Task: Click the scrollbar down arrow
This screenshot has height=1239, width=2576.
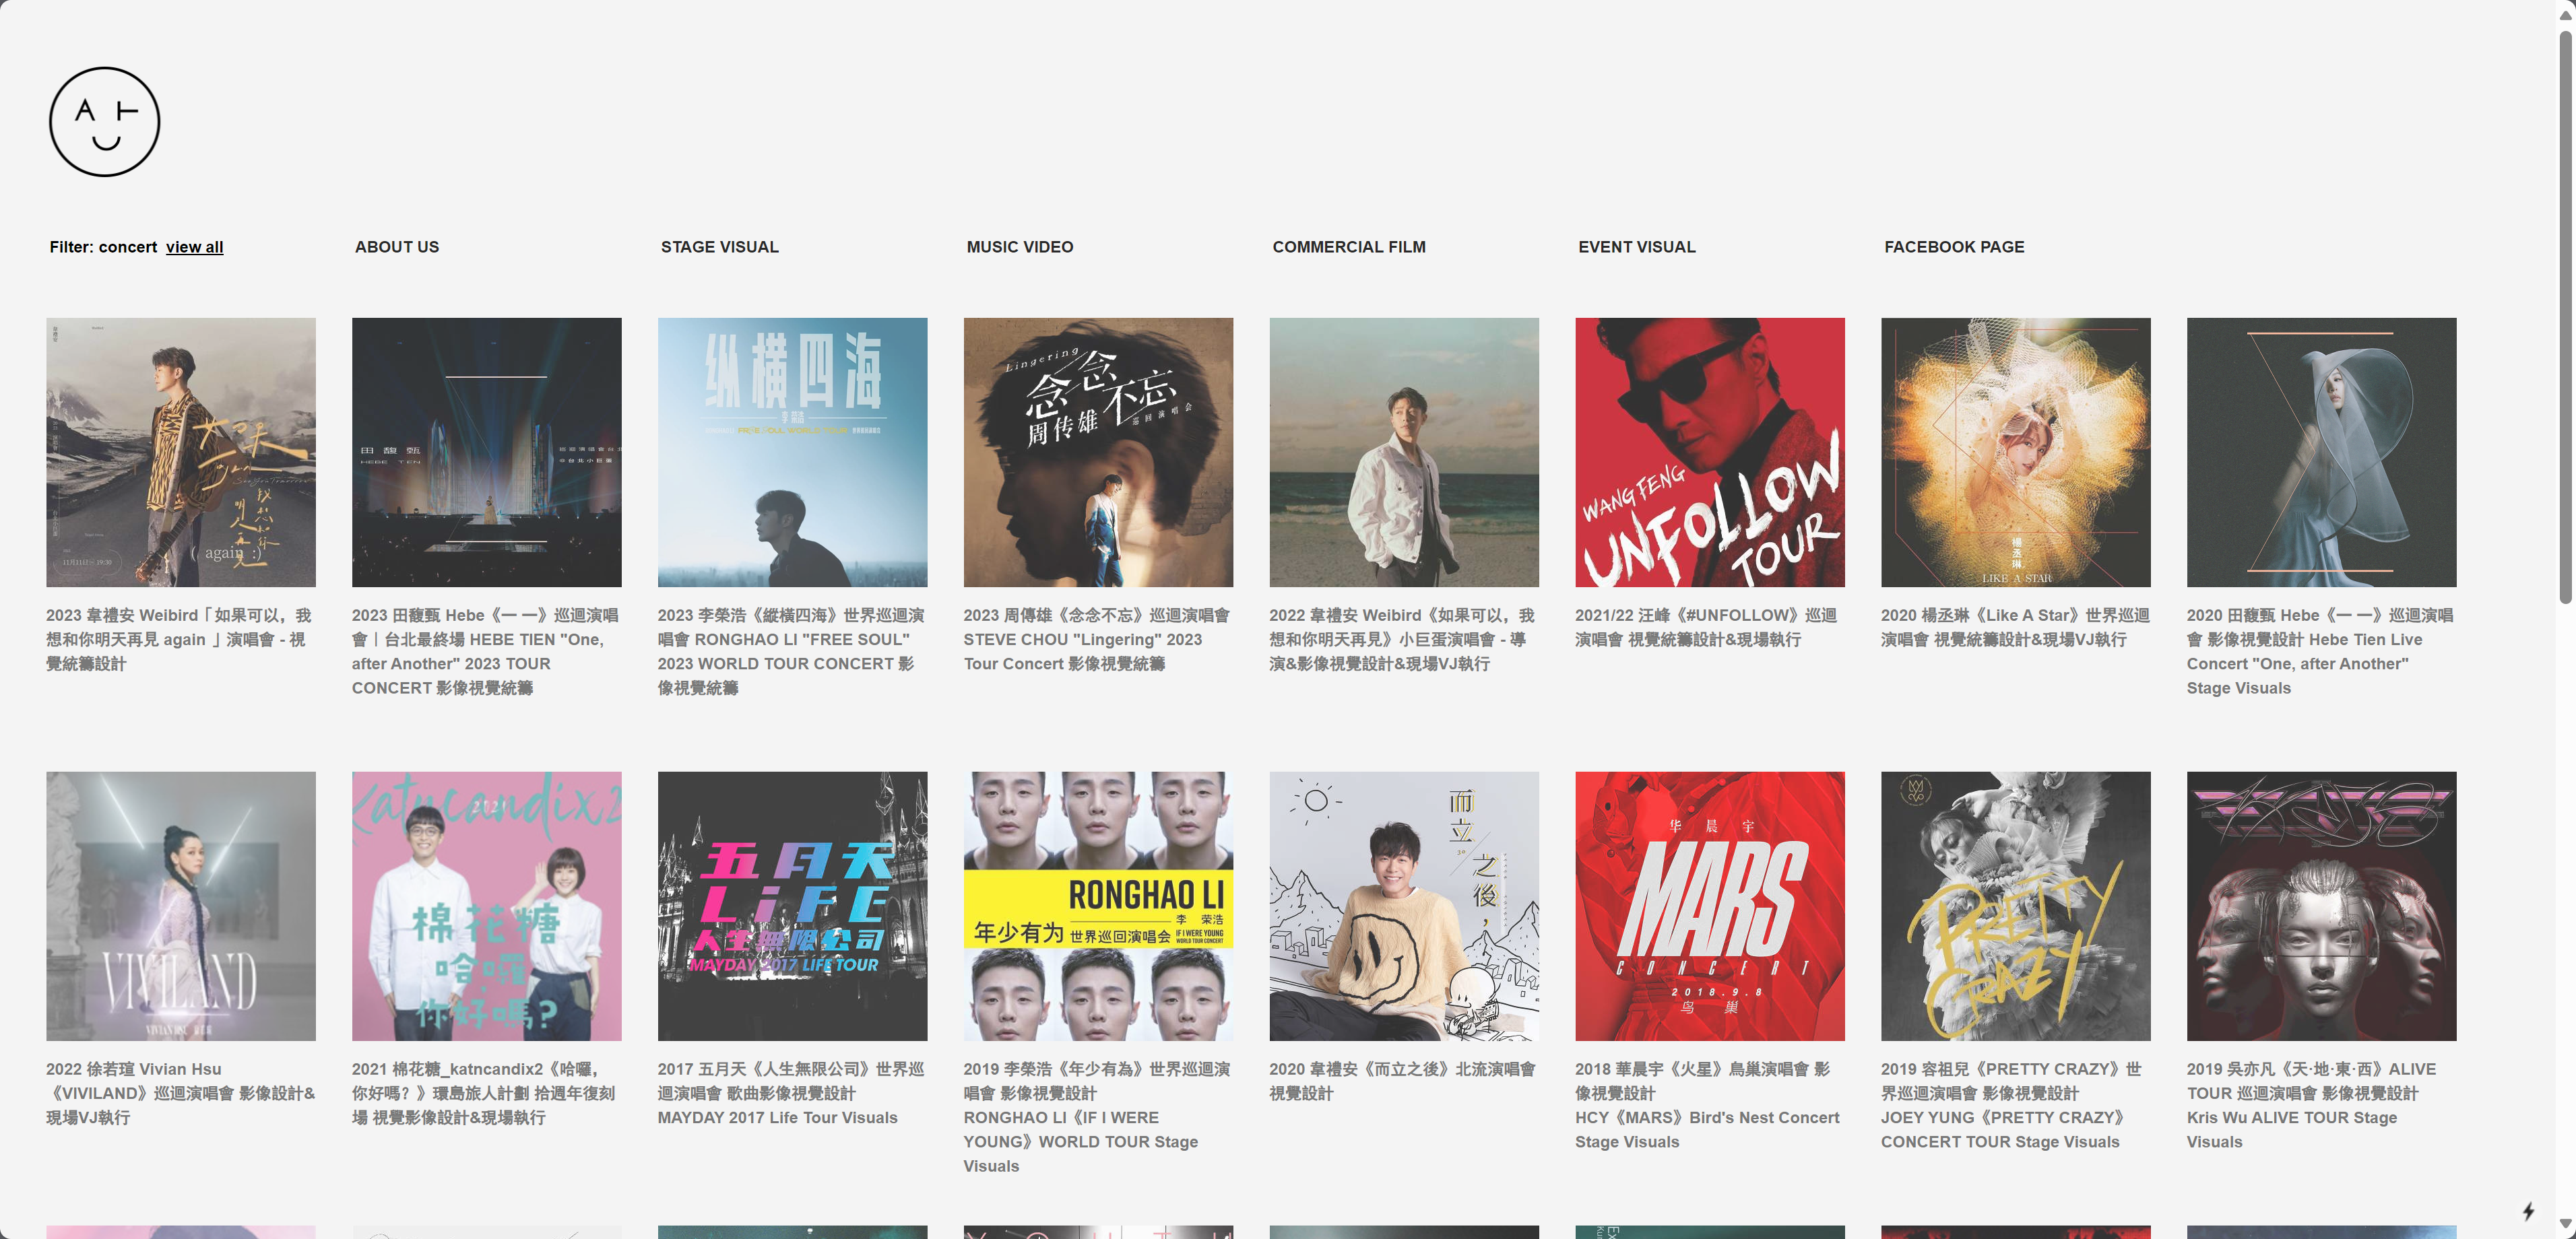Action: tap(2565, 1224)
